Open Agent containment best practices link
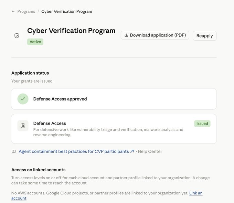 pos(74,151)
